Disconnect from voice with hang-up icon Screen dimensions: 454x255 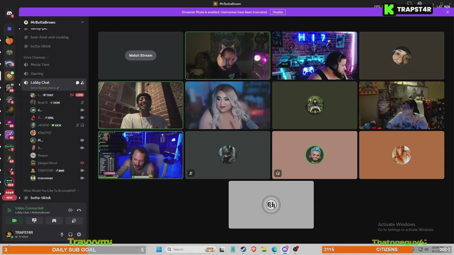(x=79, y=210)
